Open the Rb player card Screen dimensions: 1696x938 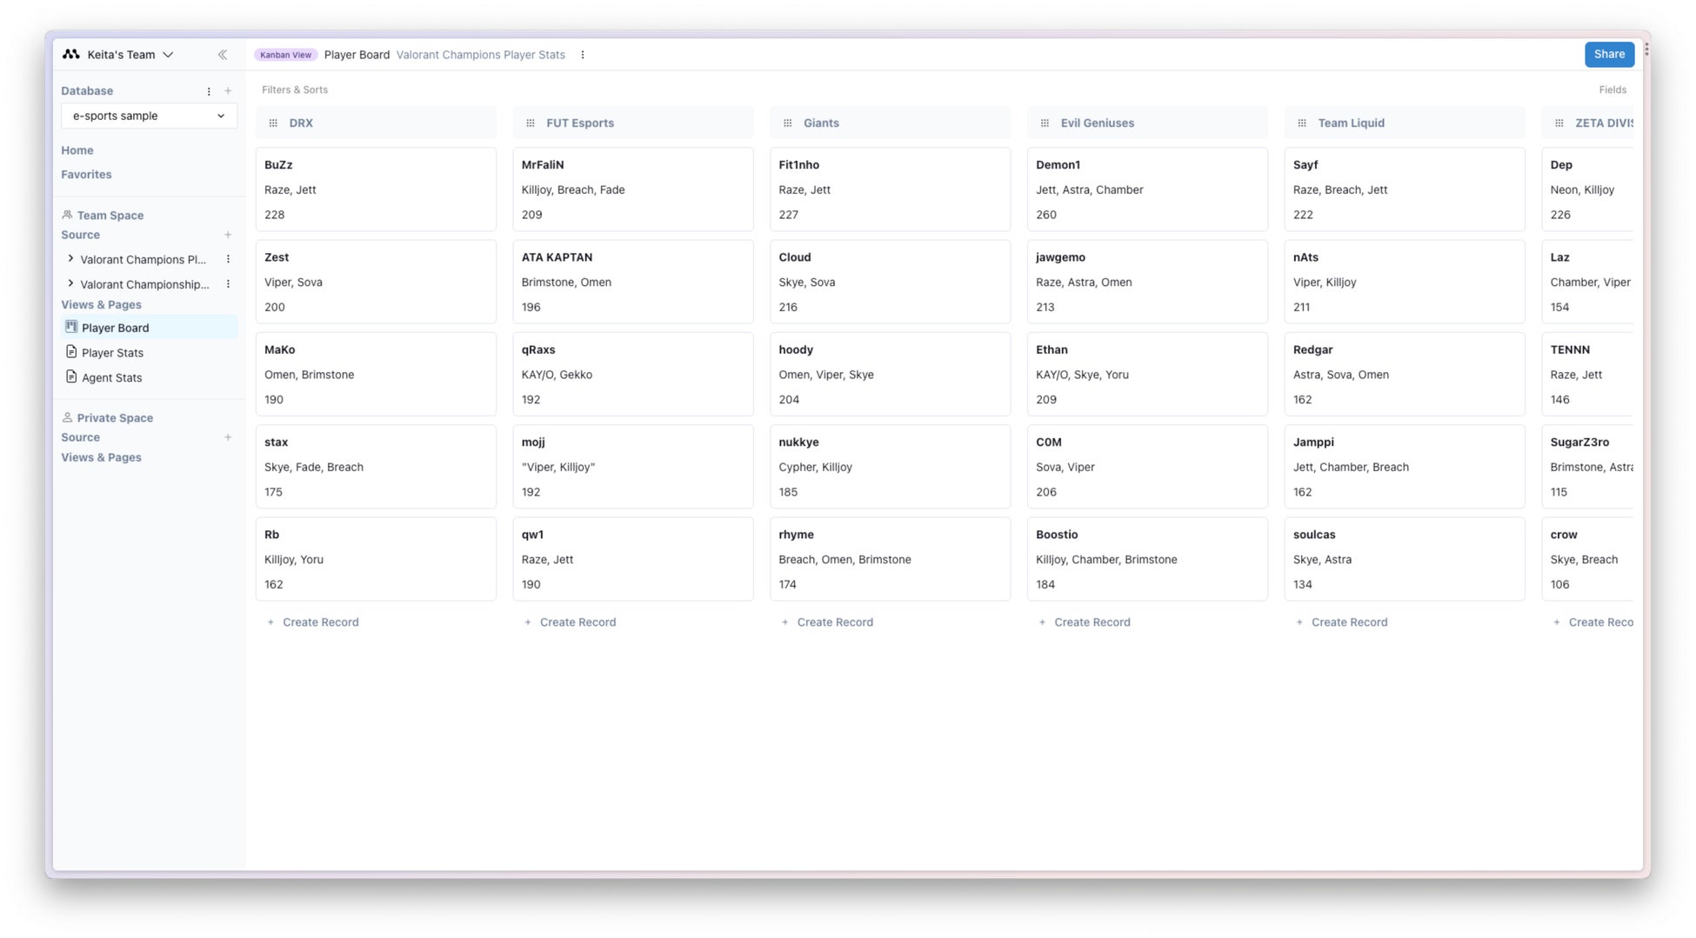376,560
